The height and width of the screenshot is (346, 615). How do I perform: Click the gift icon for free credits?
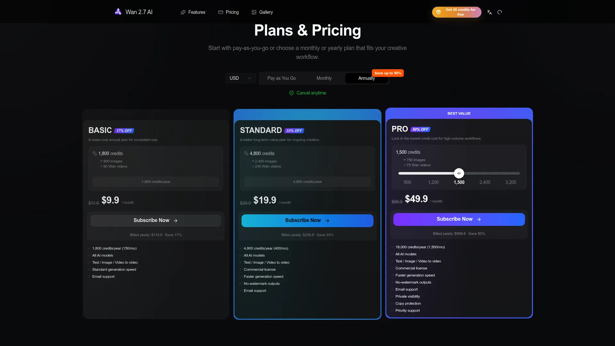(439, 12)
